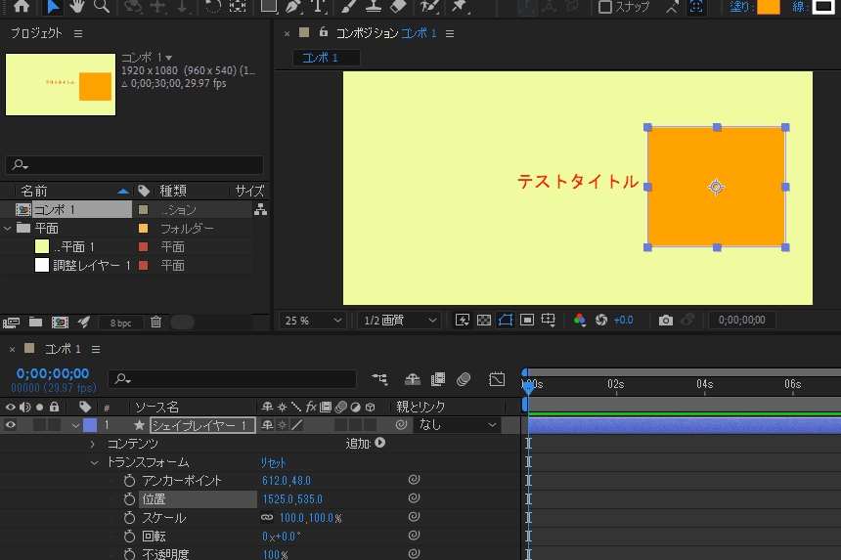Select the Rotation tool

213,7
